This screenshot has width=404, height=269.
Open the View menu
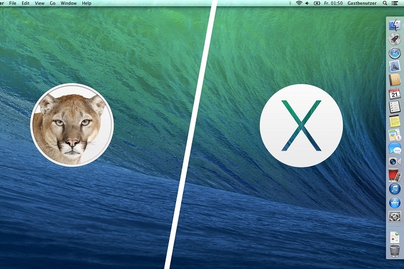pyautogui.click(x=39, y=3)
